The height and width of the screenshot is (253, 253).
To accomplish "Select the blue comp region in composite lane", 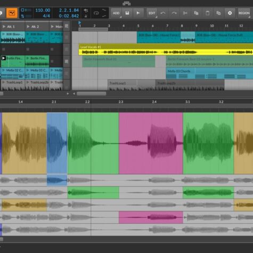I will [x=57, y=143].
